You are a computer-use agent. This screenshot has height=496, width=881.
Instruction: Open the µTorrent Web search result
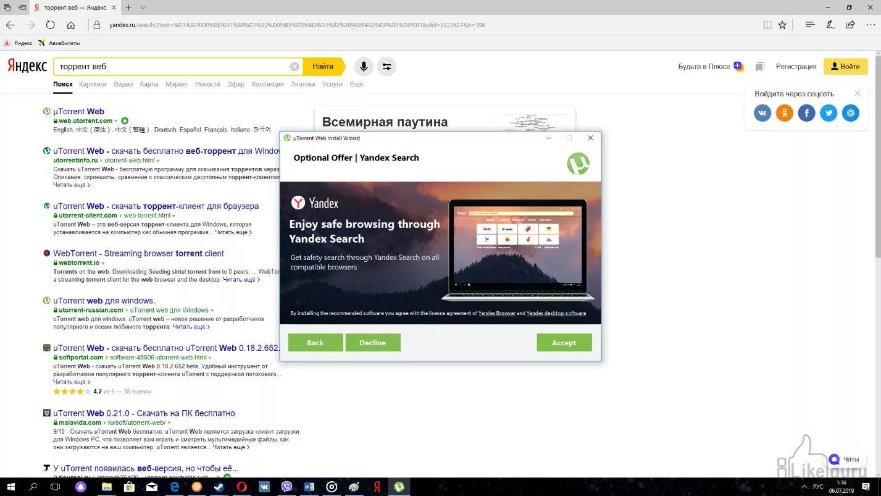tap(78, 112)
